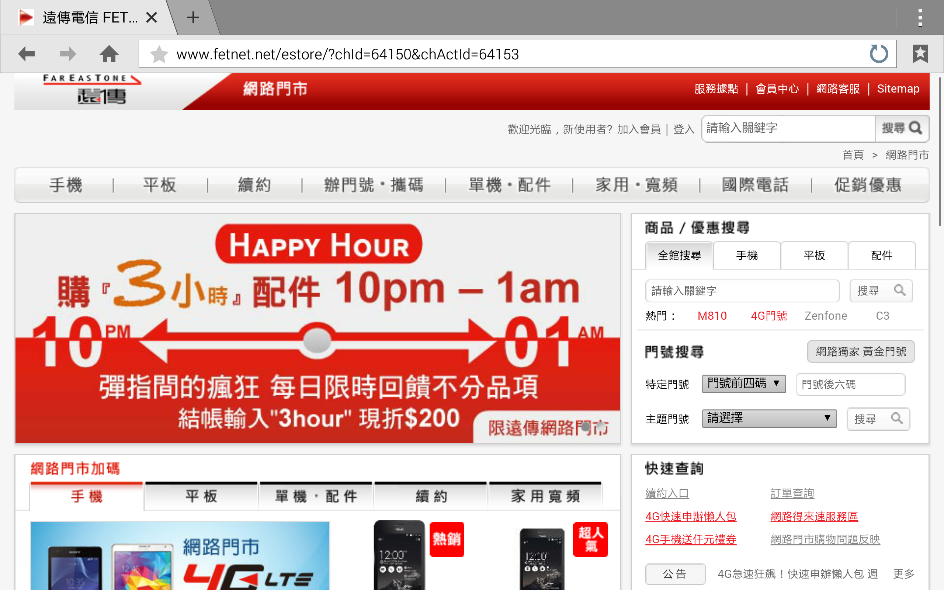The image size is (944, 590).
Task: Click hot keyword C3
Action: point(882,316)
